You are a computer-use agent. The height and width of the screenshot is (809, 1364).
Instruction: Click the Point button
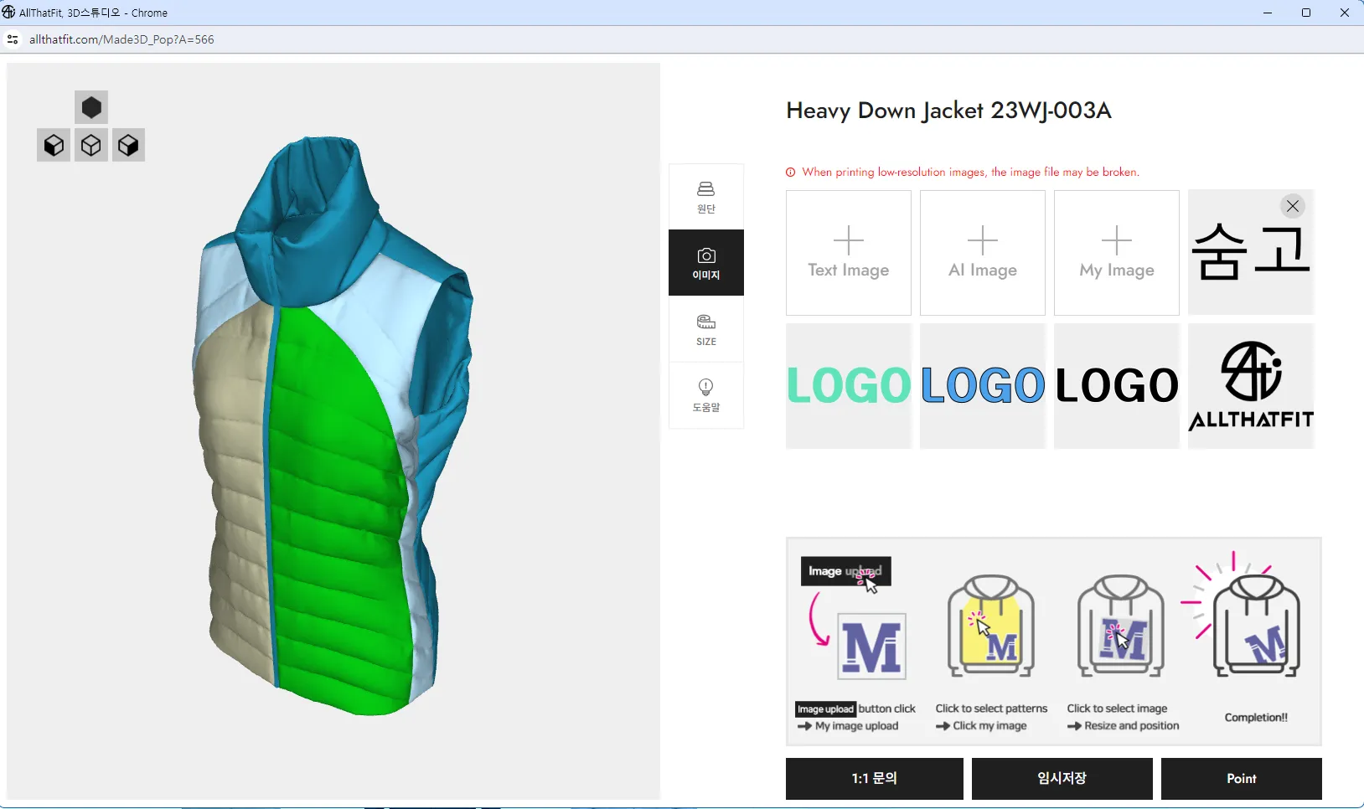1241,779
